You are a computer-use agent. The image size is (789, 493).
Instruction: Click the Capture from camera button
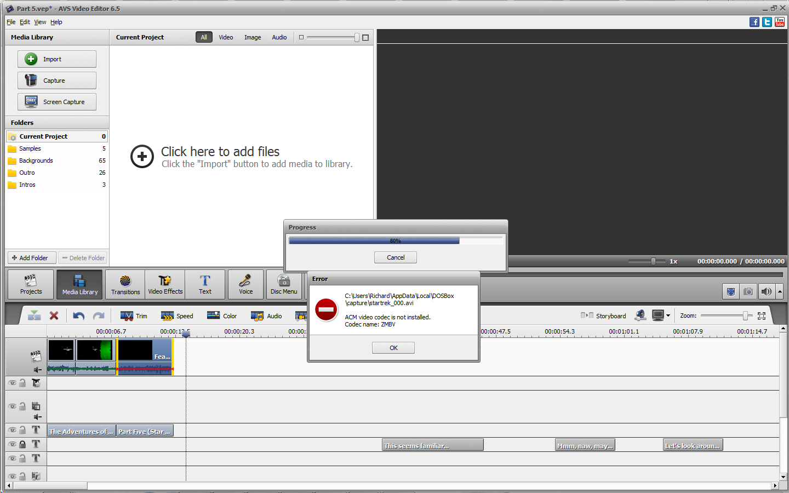tap(57, 81)
